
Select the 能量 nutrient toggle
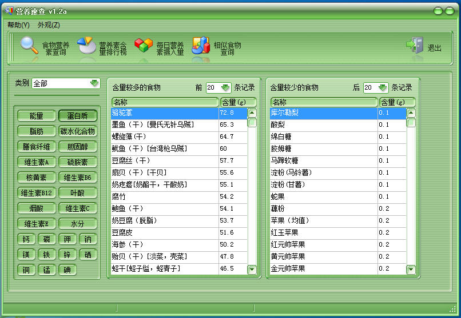pyautogui.click(x=36, y=116)
